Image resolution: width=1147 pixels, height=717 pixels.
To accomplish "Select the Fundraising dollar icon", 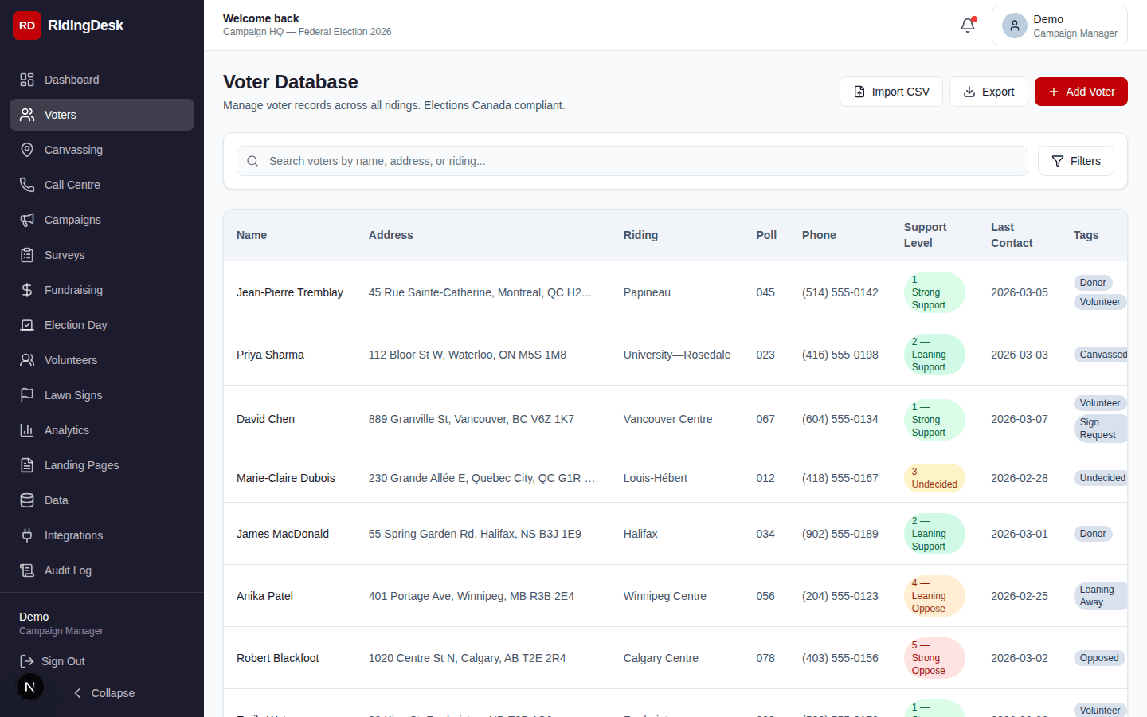I will [x=27, y=290].
